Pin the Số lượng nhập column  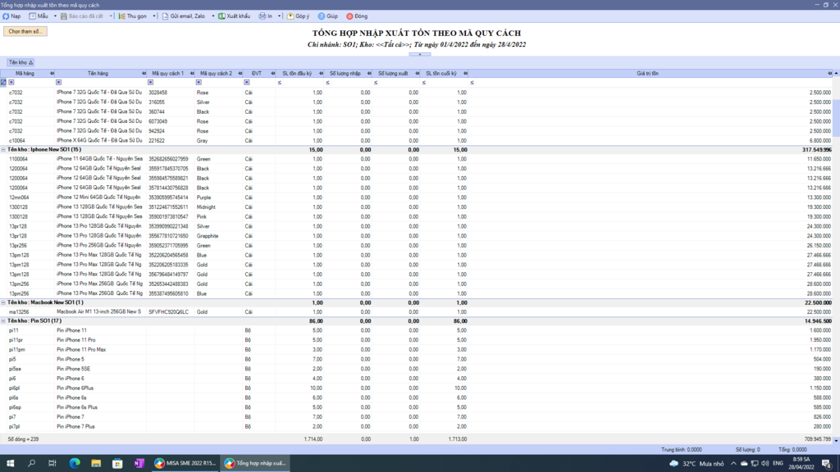click(369, 73)
